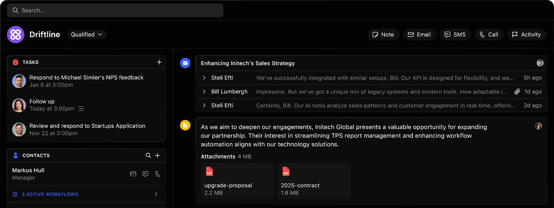This screenshot has width=554, height=208.
Task: Open the Follow up task description icon
Action: [x=81, y=109]
